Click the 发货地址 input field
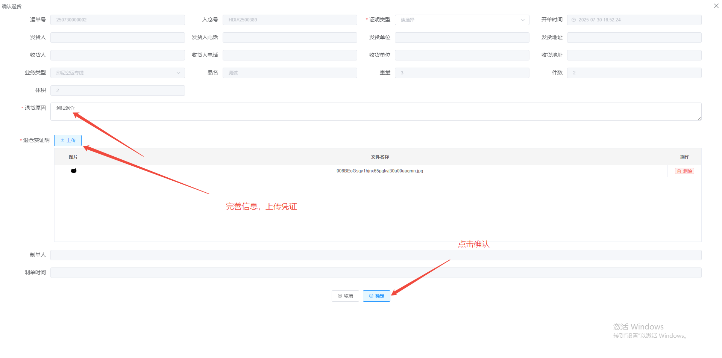The height and width of the screenshot is (358, 722). tap(634, 38)
